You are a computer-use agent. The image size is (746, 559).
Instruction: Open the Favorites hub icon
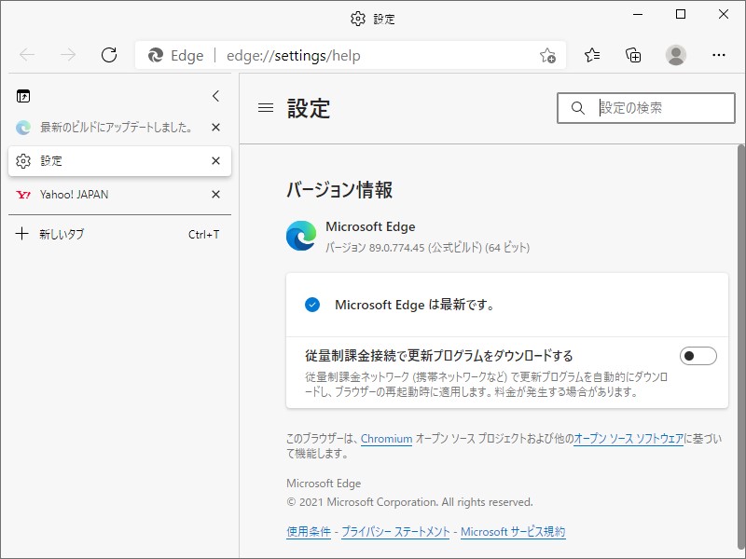[592, 55]
